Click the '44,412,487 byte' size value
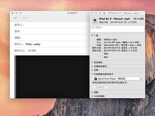The width and height of the screenshot is (155, 116). pos(112,43)
